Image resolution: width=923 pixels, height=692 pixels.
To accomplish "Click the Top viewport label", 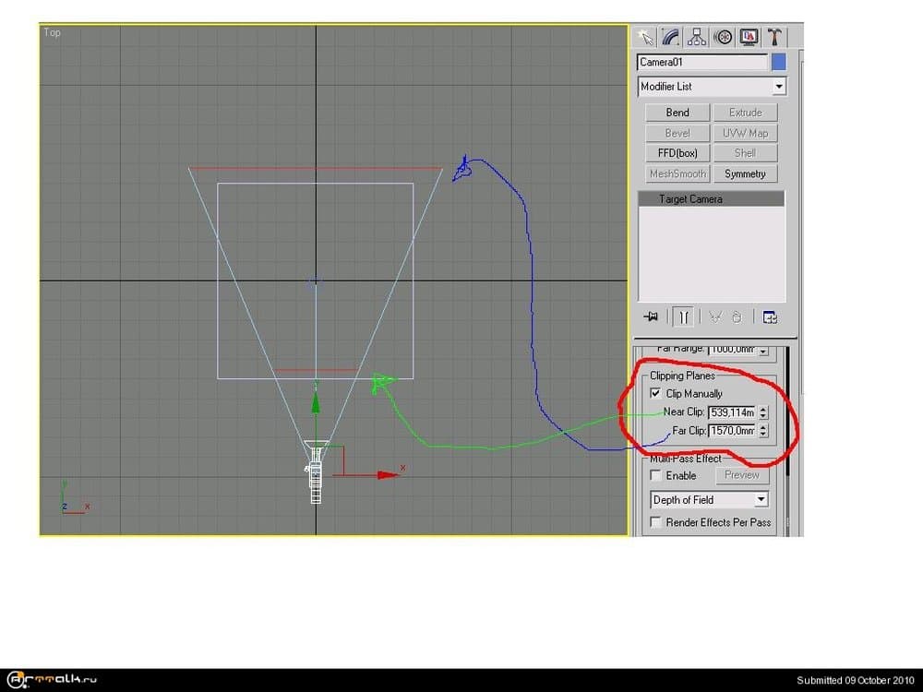I will [52, 32].
